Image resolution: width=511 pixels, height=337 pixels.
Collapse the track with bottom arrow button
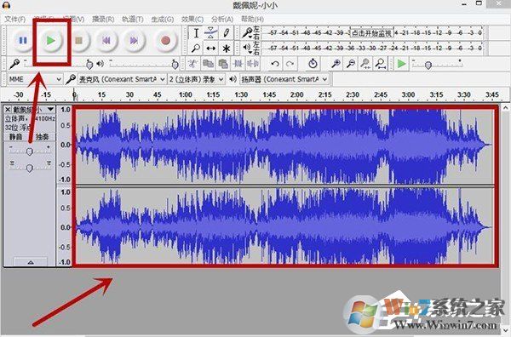[x=31, y=262]
